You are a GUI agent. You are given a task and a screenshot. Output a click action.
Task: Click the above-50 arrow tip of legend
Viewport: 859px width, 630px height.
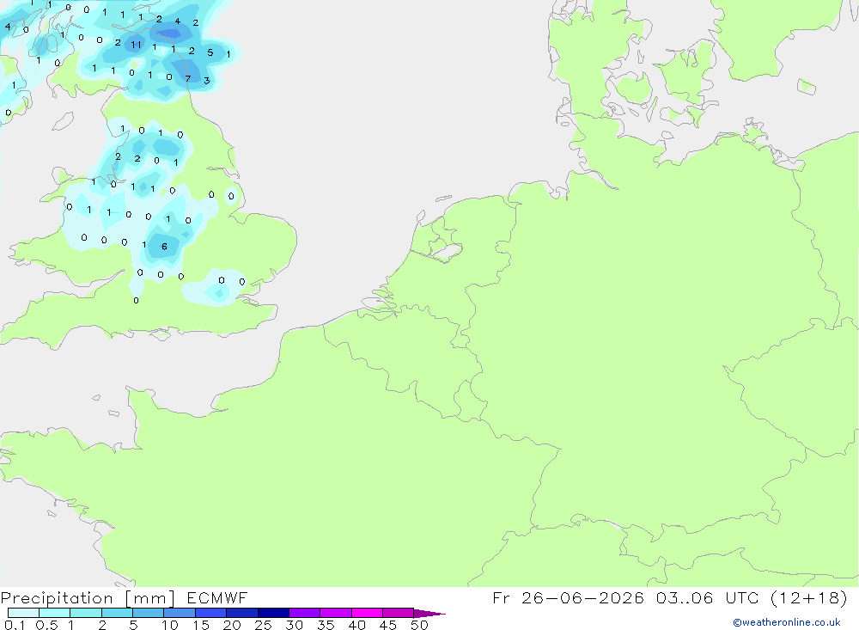pyautogui.click(x=429, y=613)
